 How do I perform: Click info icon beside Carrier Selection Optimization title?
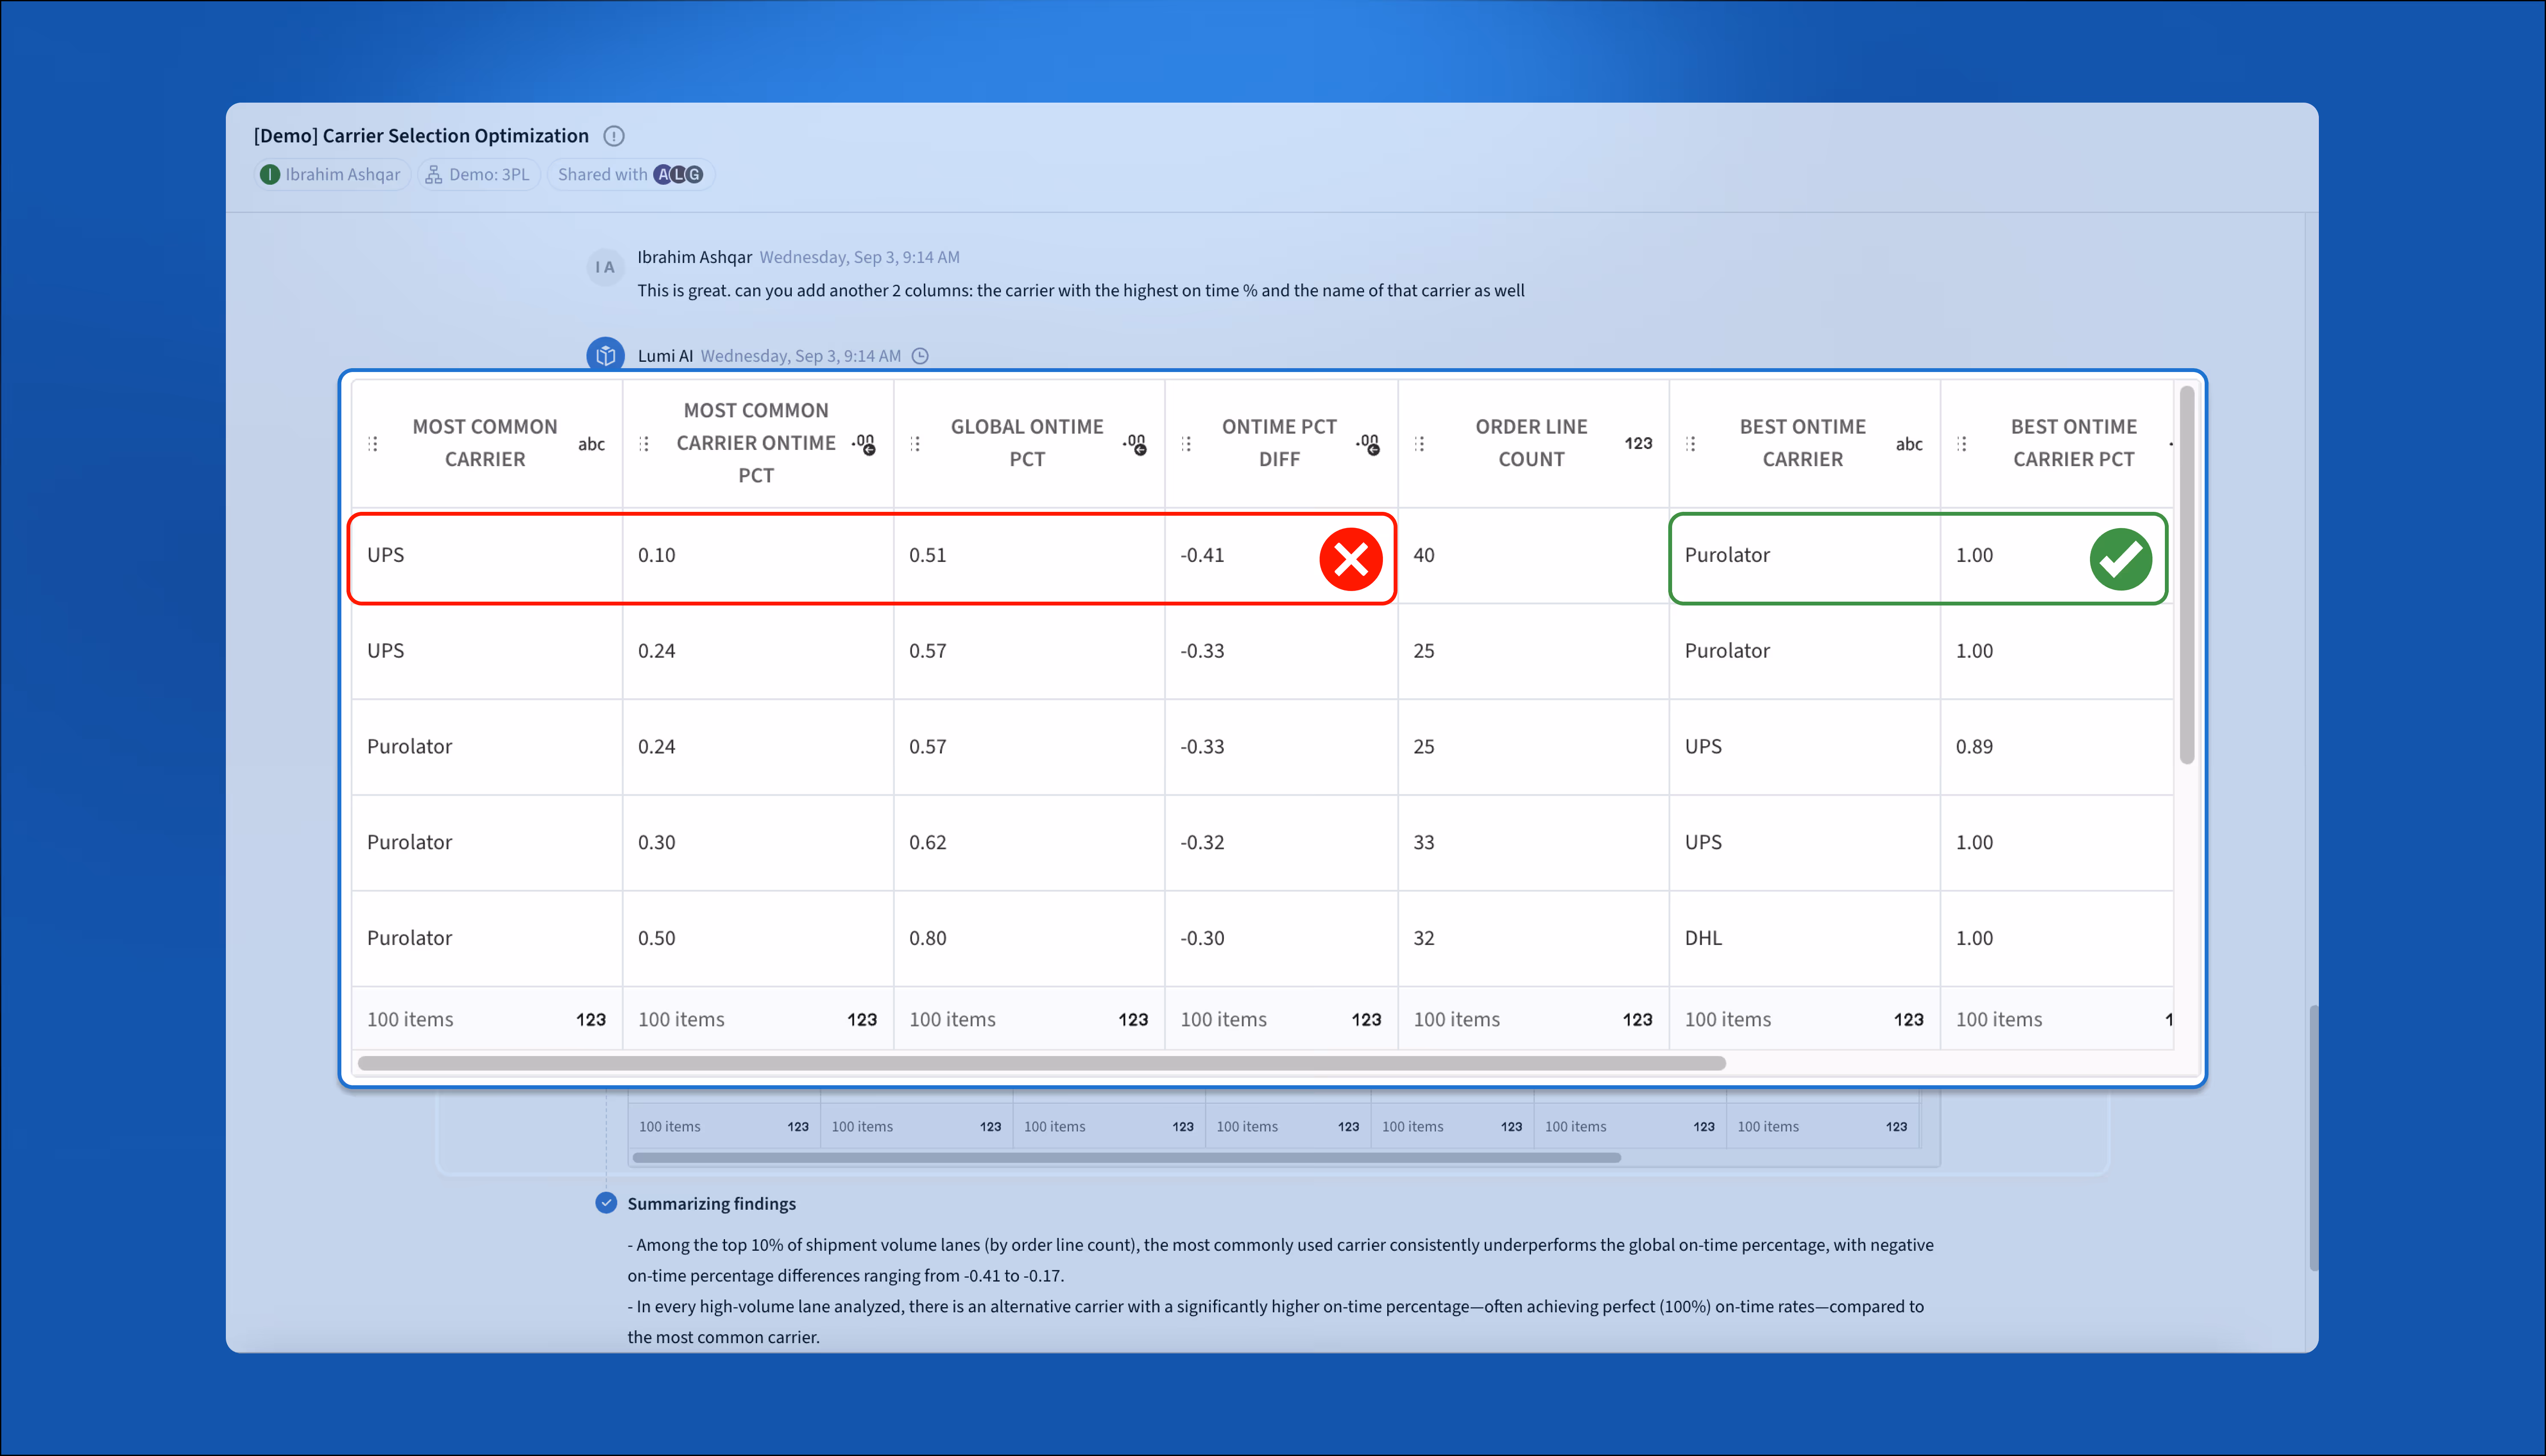[x=614, y=136]
